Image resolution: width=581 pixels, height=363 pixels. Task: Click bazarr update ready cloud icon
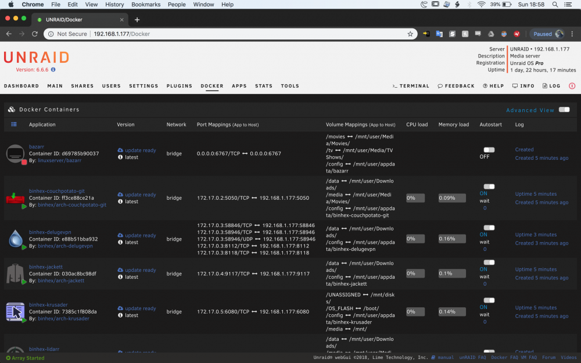point(120,150)
